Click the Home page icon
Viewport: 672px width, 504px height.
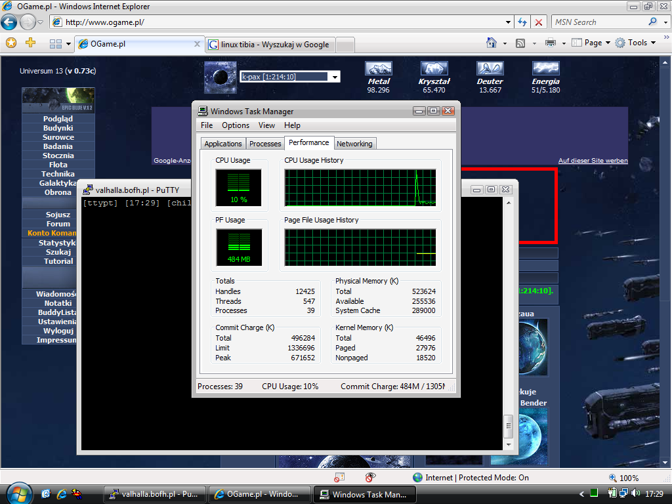tap(491, 43)
